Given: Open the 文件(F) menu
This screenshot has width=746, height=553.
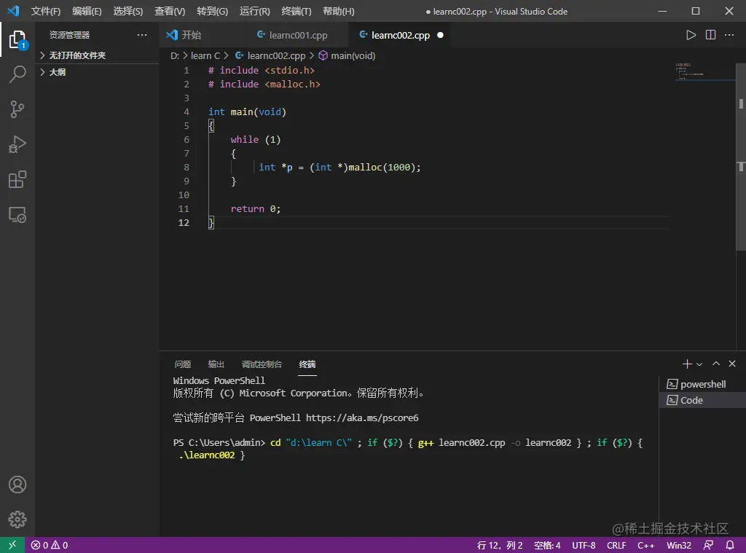Looking at the screenshot, I should [46, 11].
